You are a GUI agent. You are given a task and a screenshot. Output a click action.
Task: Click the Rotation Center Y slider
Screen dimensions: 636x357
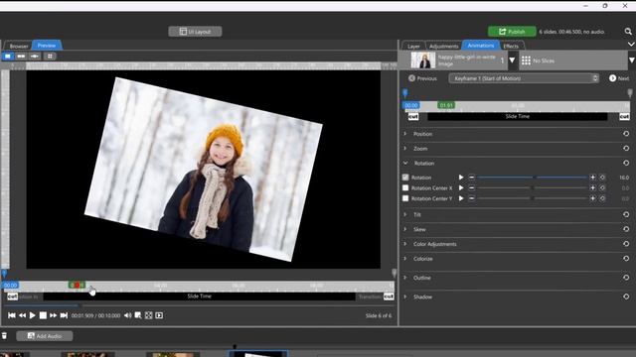(x=533, y=198)
